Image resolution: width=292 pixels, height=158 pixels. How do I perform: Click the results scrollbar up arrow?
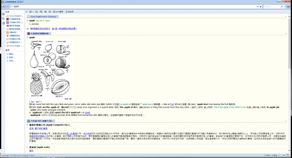tap(290, 17)
